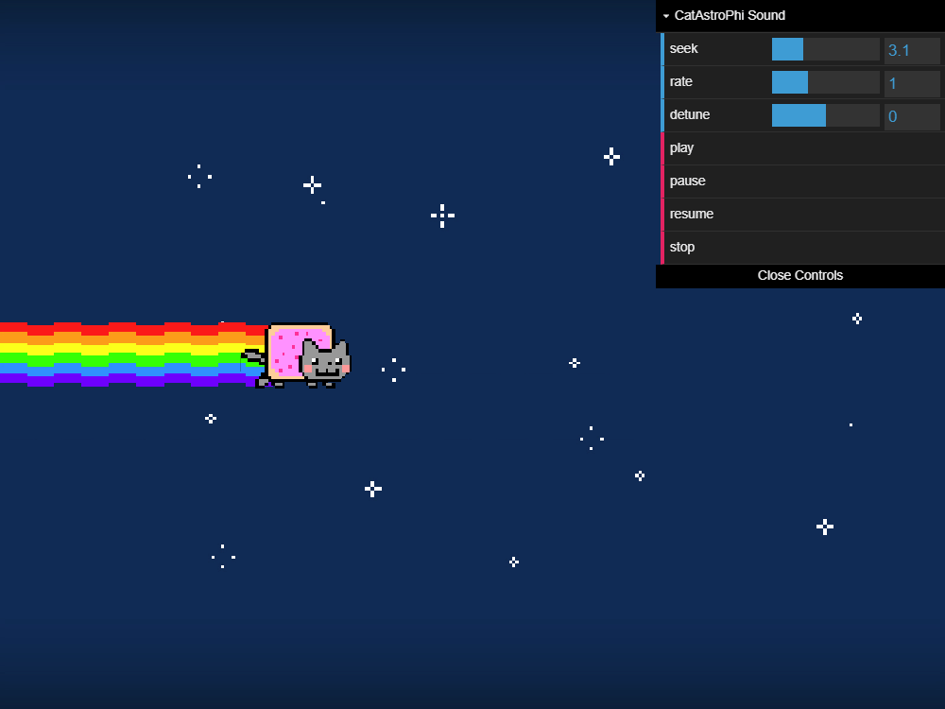Focus the seek value field showing 3.1
The width and height of the screenshot is (945, 709).
coord(911,50)
